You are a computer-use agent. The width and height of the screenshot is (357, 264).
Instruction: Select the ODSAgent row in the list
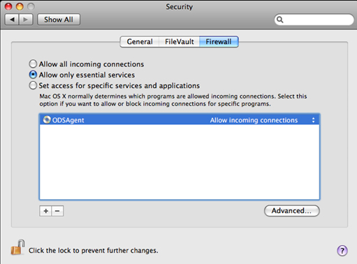point(180,119)
